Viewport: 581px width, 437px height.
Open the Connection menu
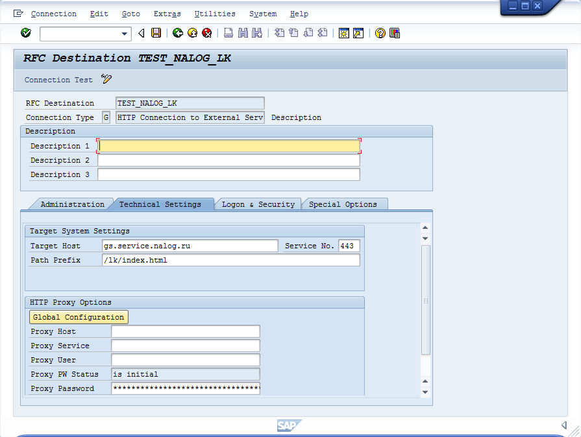(x=53, y=14)
